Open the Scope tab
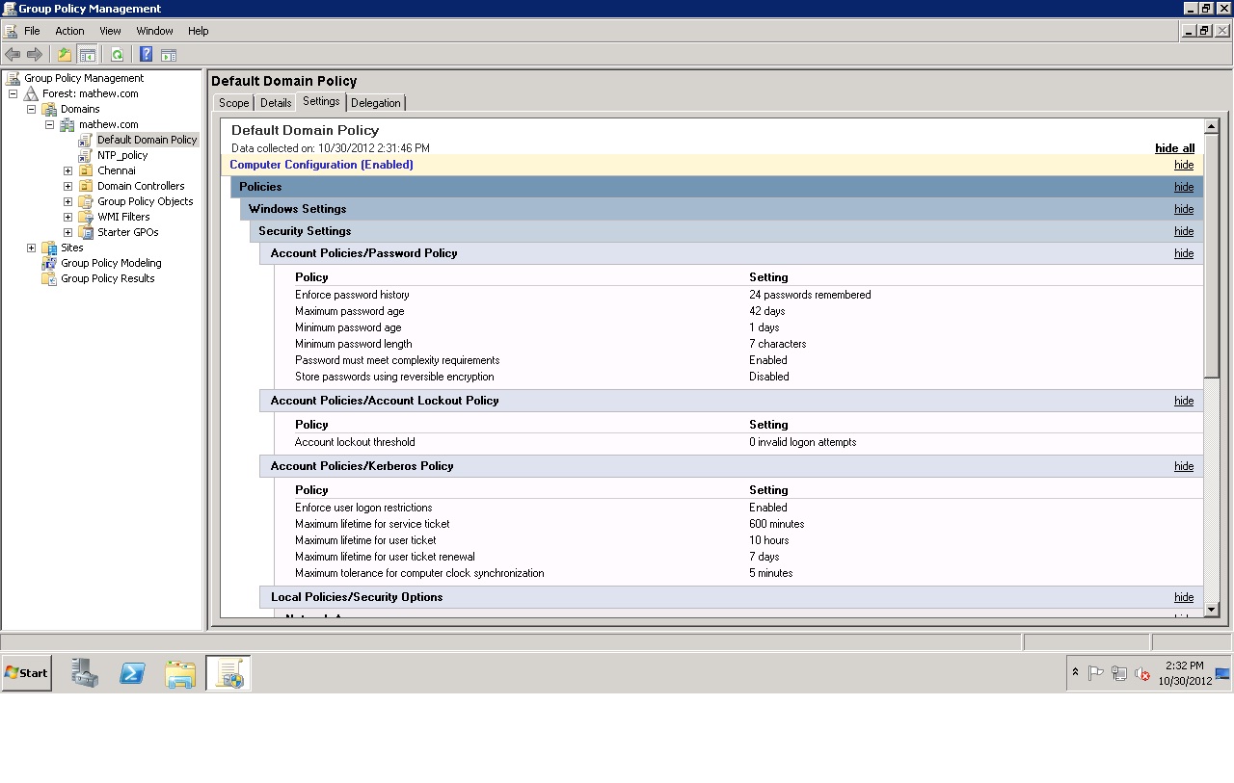Viewport: 1234px width, 783px height. (x=232, y=102)
